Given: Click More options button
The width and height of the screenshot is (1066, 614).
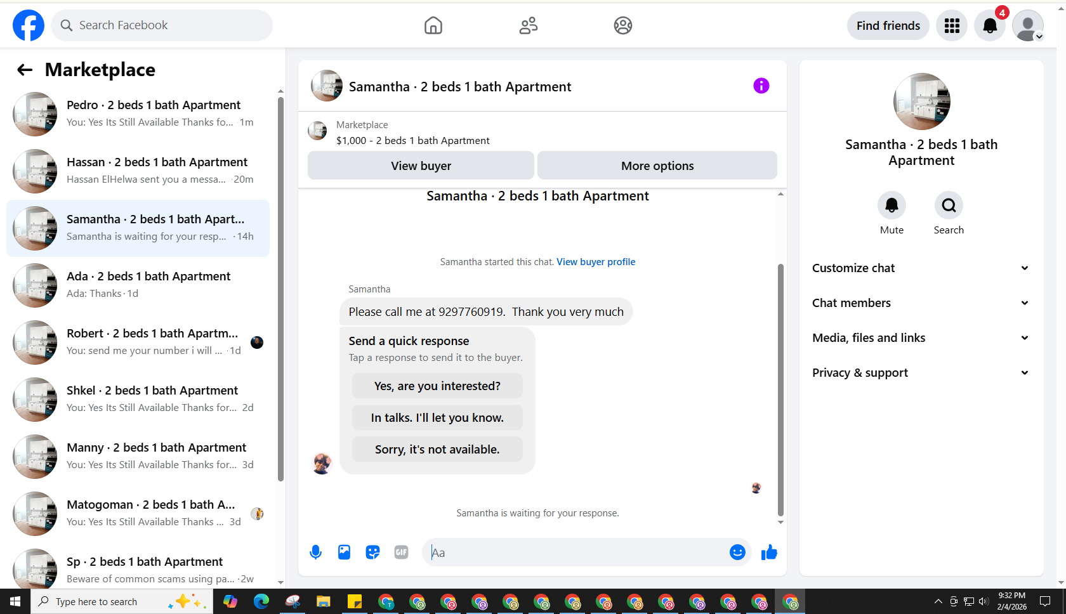Looking at the screenshot, I should [657, 166].
